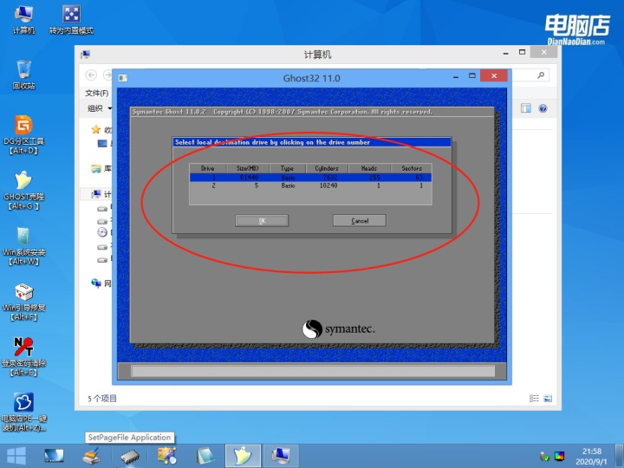Minimize the 计算机 explorer window
This screenshot has width=624, height=468.
(x=505, y=53)
